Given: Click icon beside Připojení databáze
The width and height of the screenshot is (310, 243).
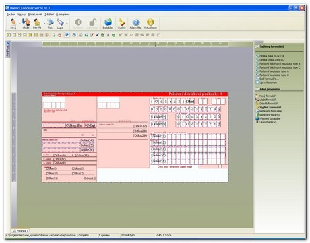Looking at the screenshot, I should click(x=257, y=118).
